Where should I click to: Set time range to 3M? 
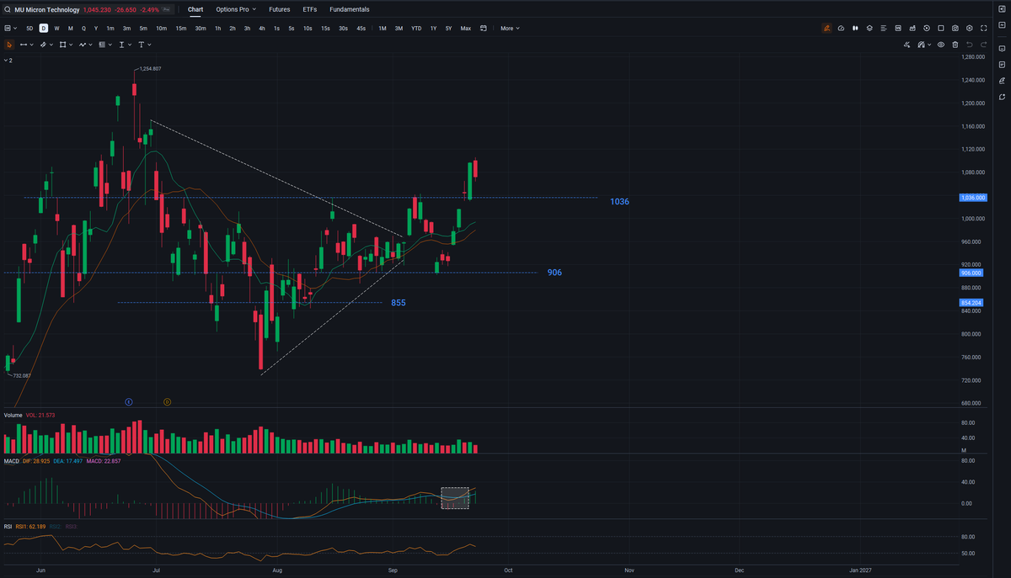click(x=399, y=28)
